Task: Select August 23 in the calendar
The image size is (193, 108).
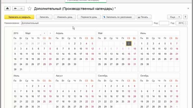Action: (x=92, y=101)
